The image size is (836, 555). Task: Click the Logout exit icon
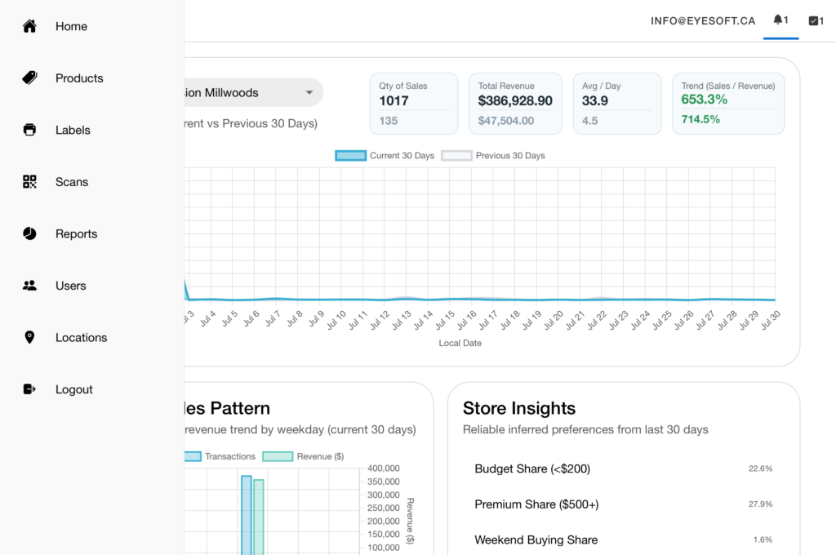click(x=29, y=389)
